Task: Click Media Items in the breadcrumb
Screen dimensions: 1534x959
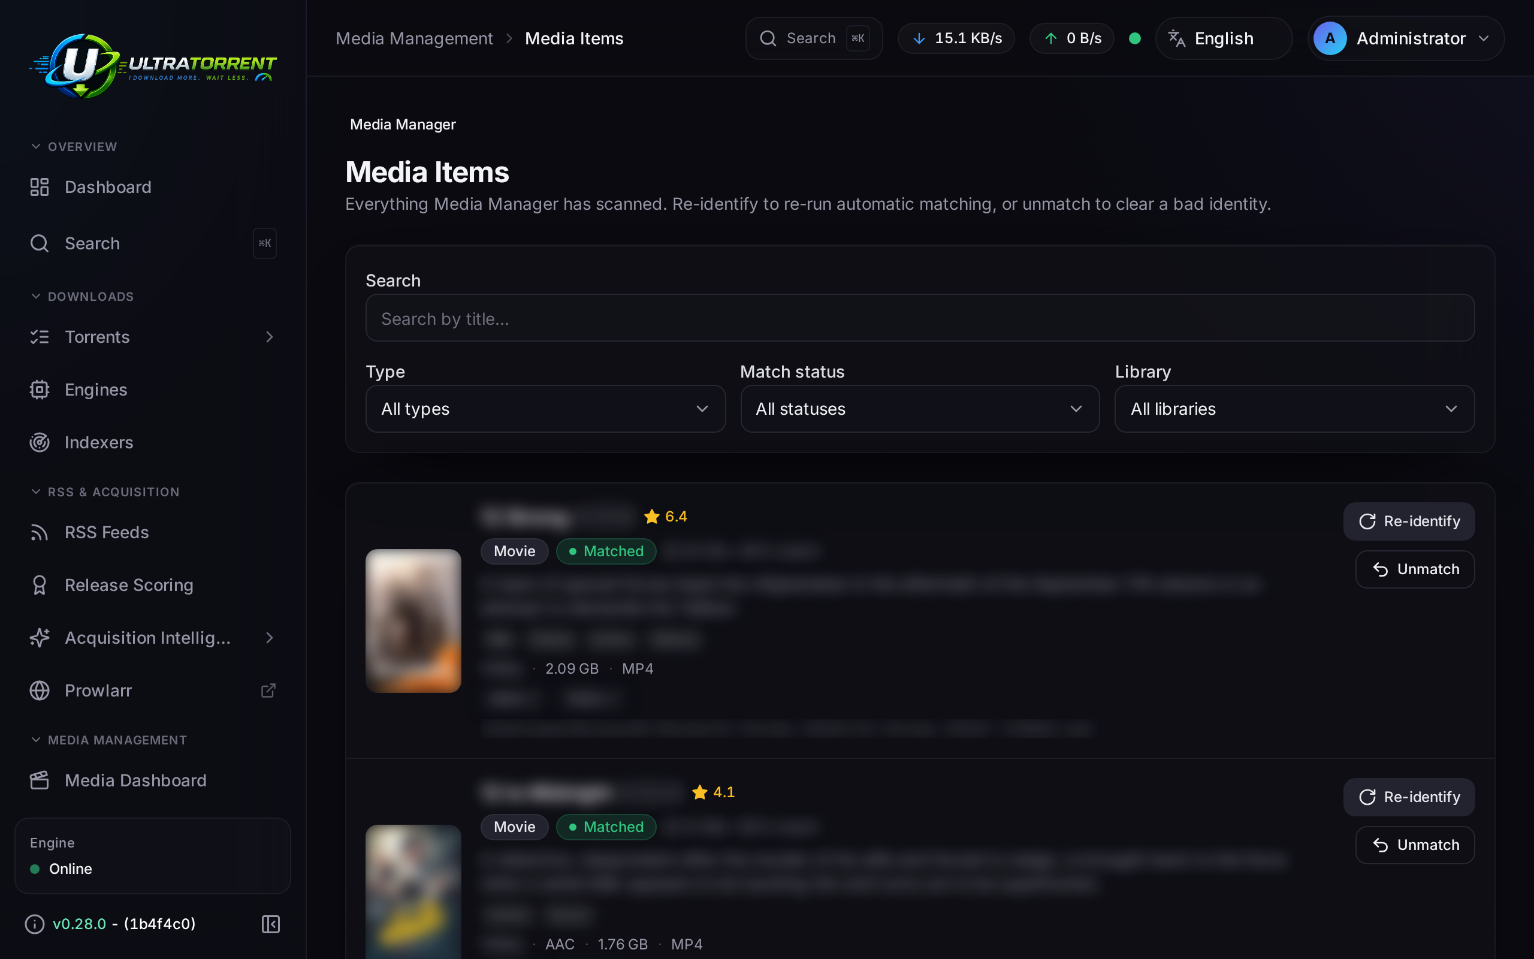Action: 574,38
